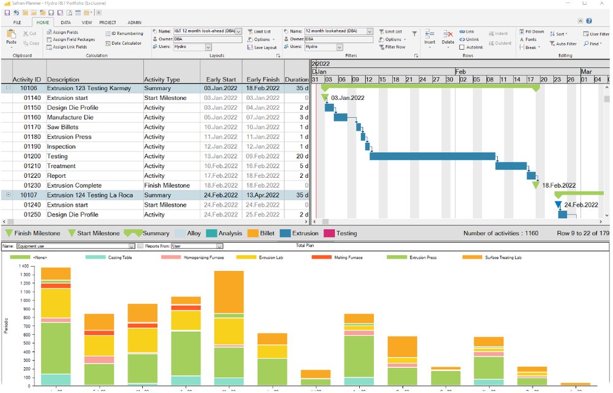Open the Reports From User dropdown

click(219, 246)
